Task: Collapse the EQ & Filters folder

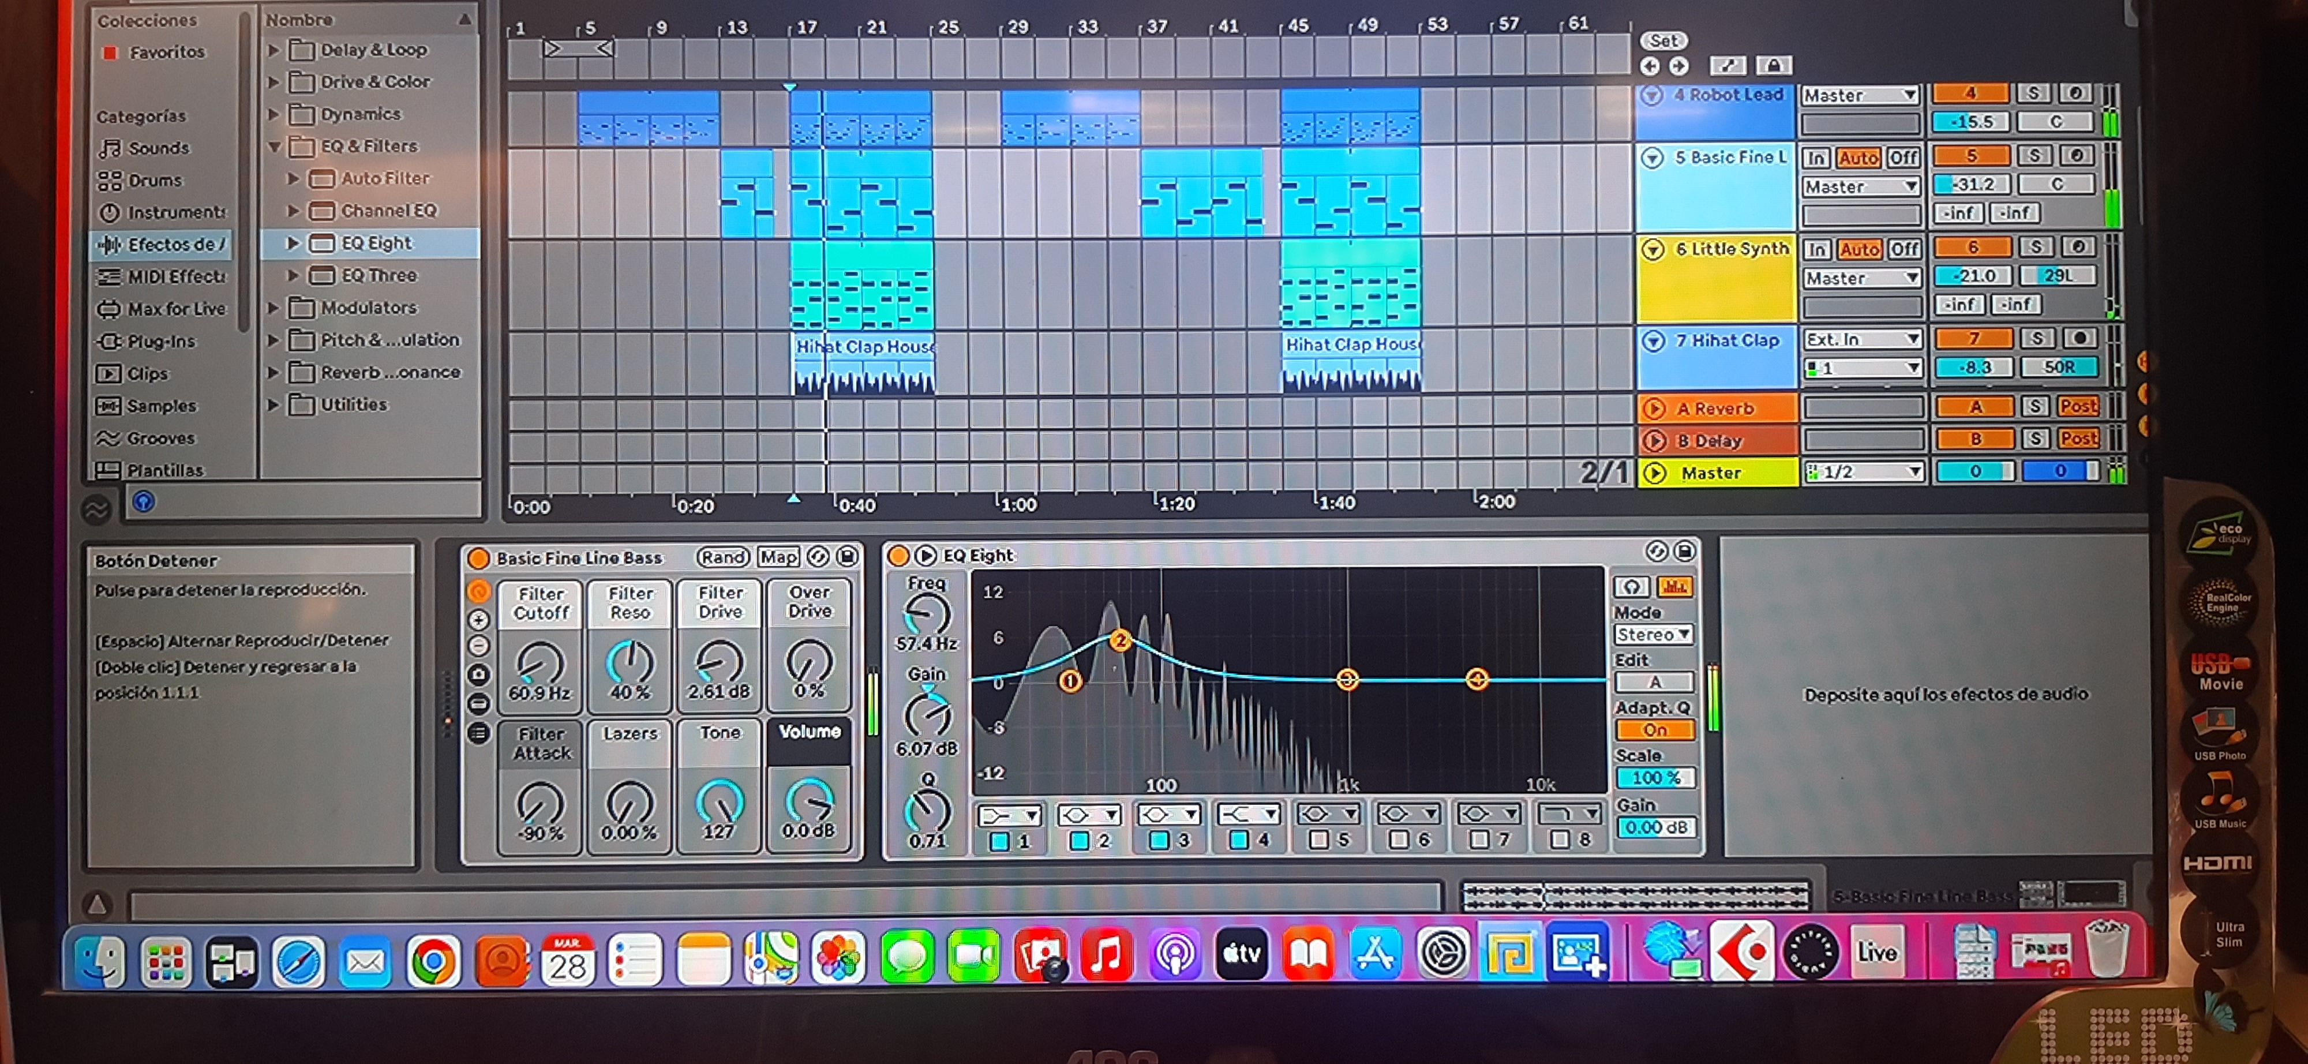Action: click(274, 146)
